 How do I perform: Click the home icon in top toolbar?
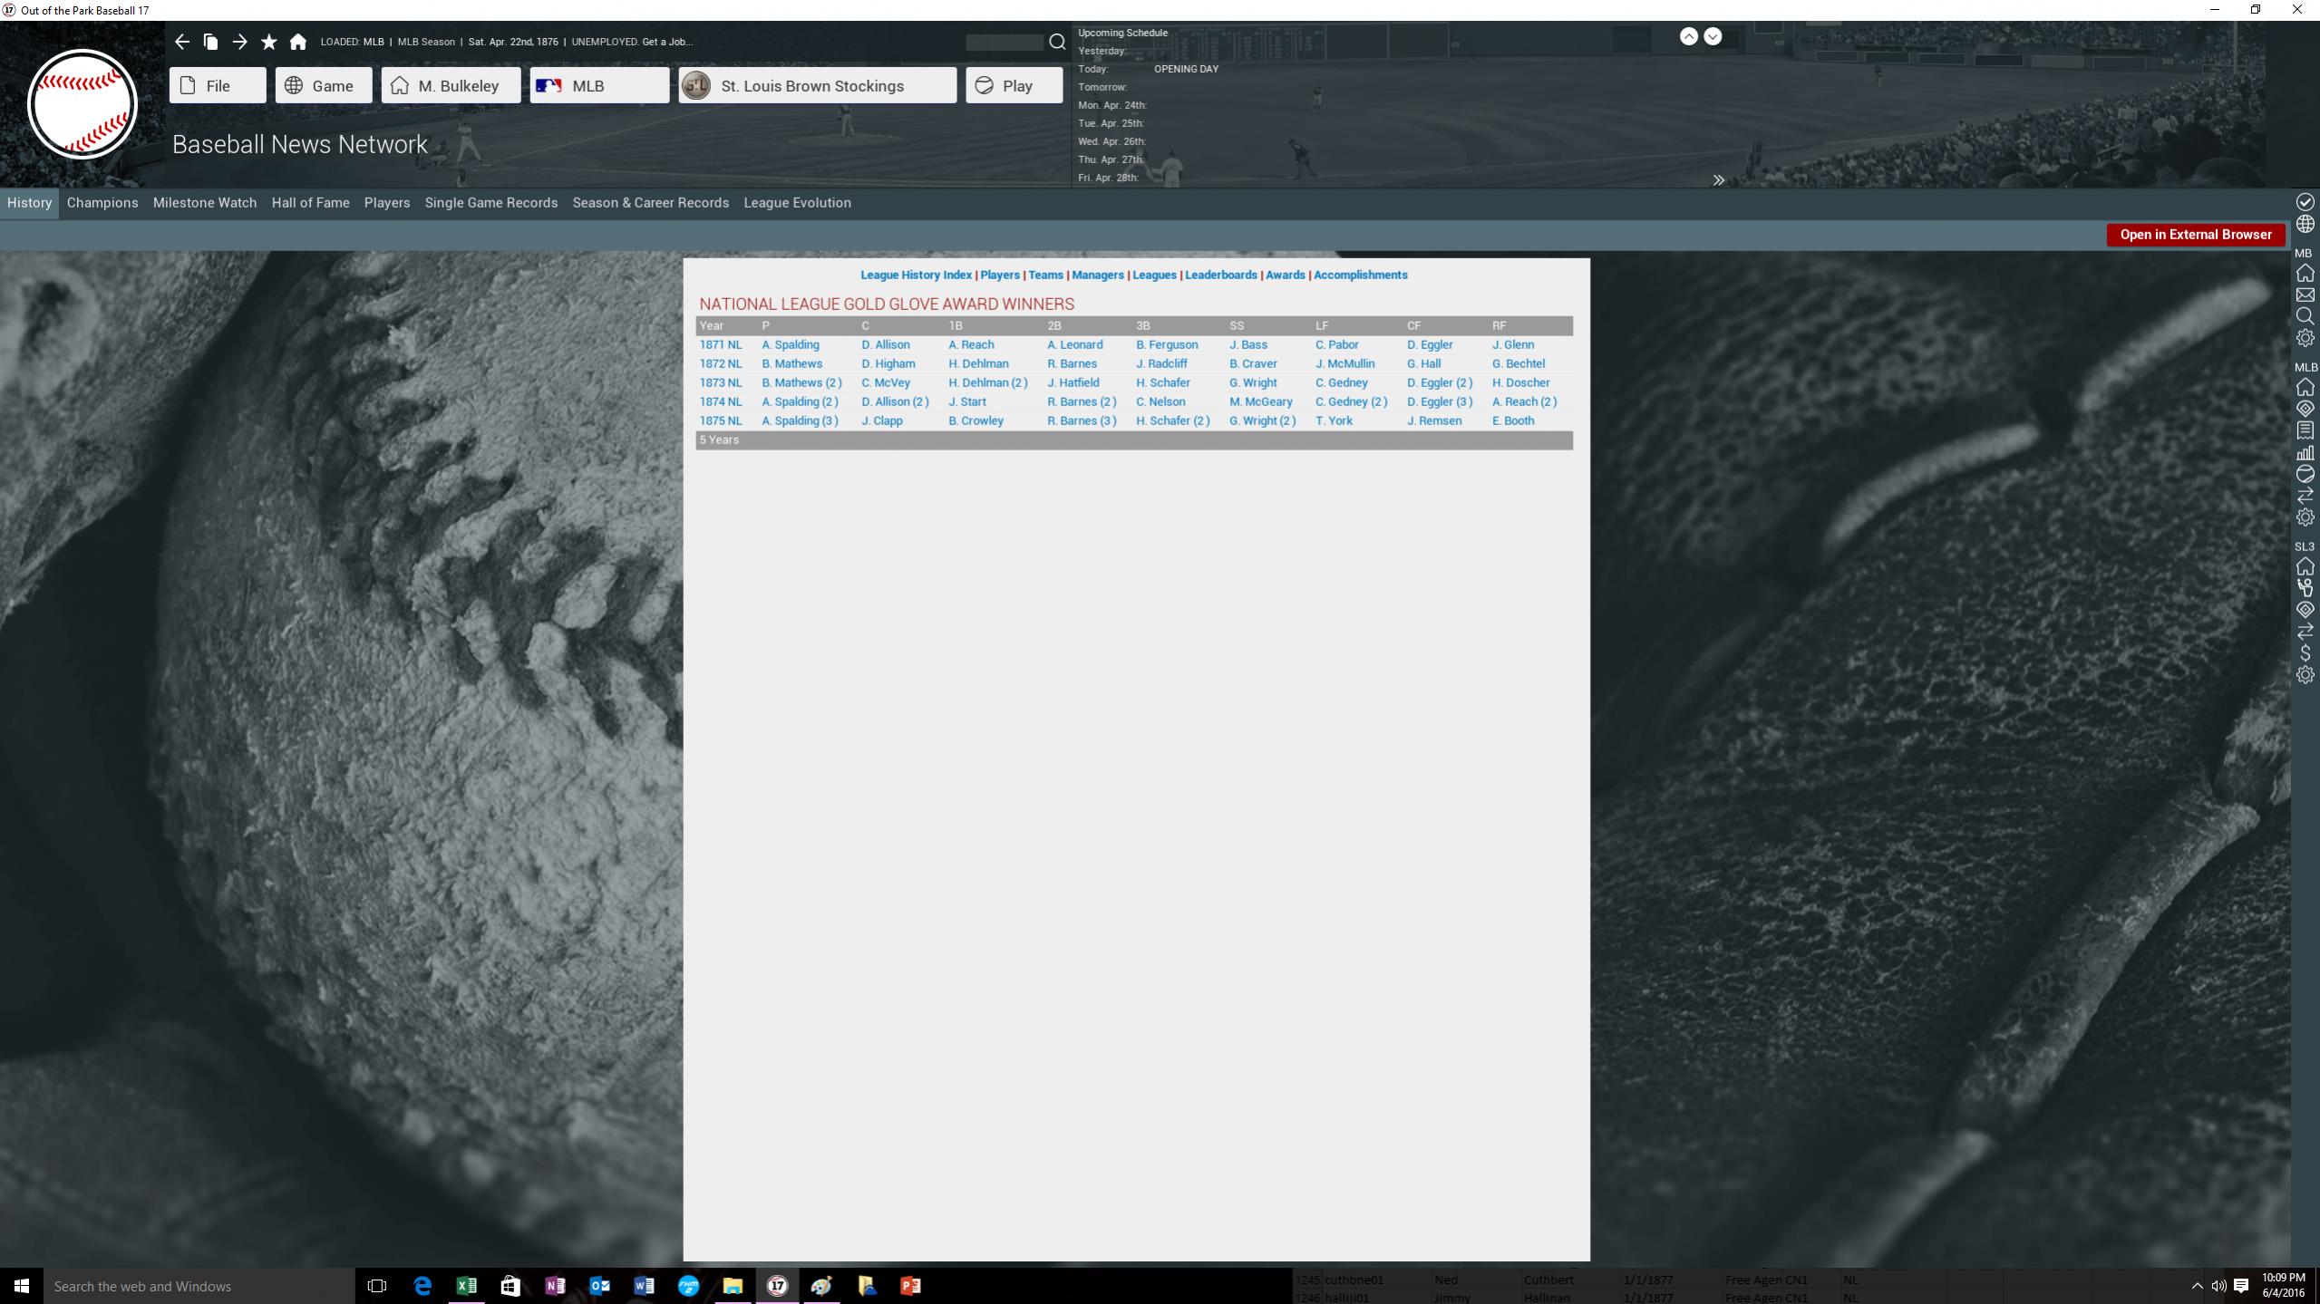point(297,42)
